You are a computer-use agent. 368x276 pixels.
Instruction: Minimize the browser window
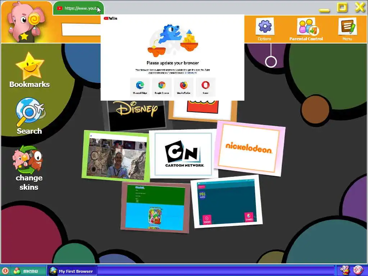tap(325, 10)
